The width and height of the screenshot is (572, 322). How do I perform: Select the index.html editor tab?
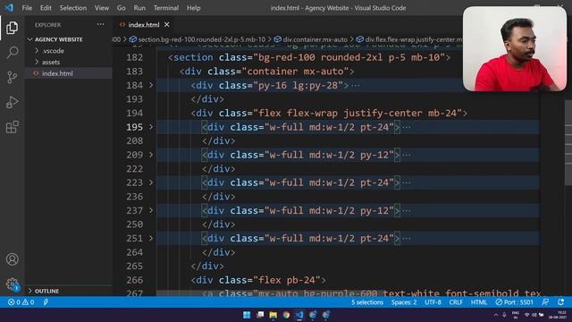[144, 24]
